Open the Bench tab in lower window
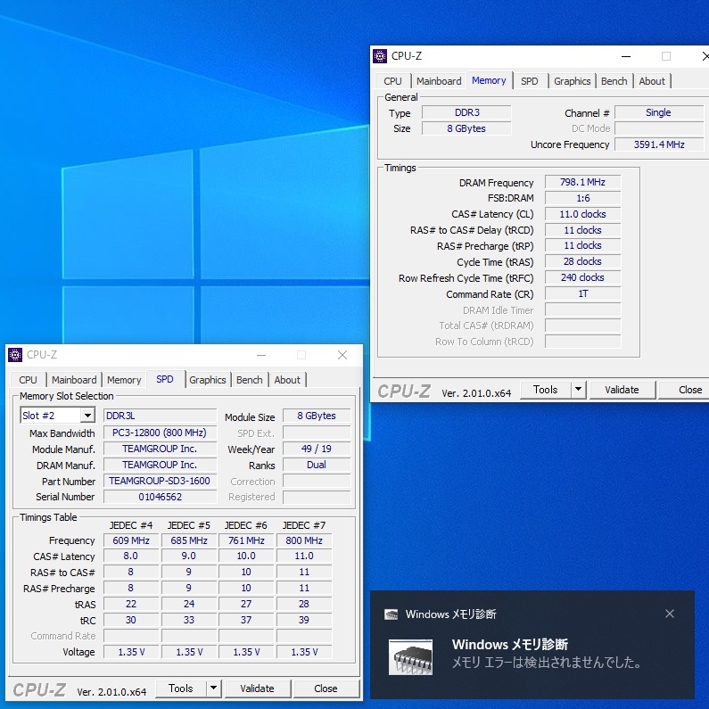Viewport: 709px width, 709px height. 250,380
